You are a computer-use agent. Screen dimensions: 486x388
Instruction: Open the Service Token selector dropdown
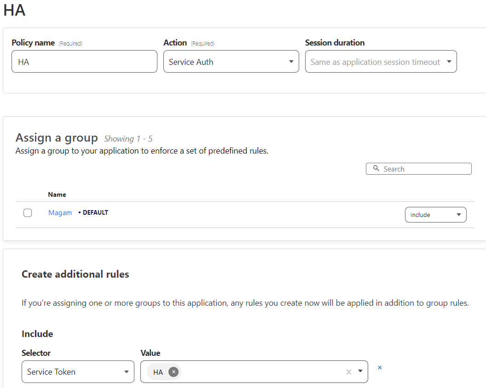click(x=78, y=371)
